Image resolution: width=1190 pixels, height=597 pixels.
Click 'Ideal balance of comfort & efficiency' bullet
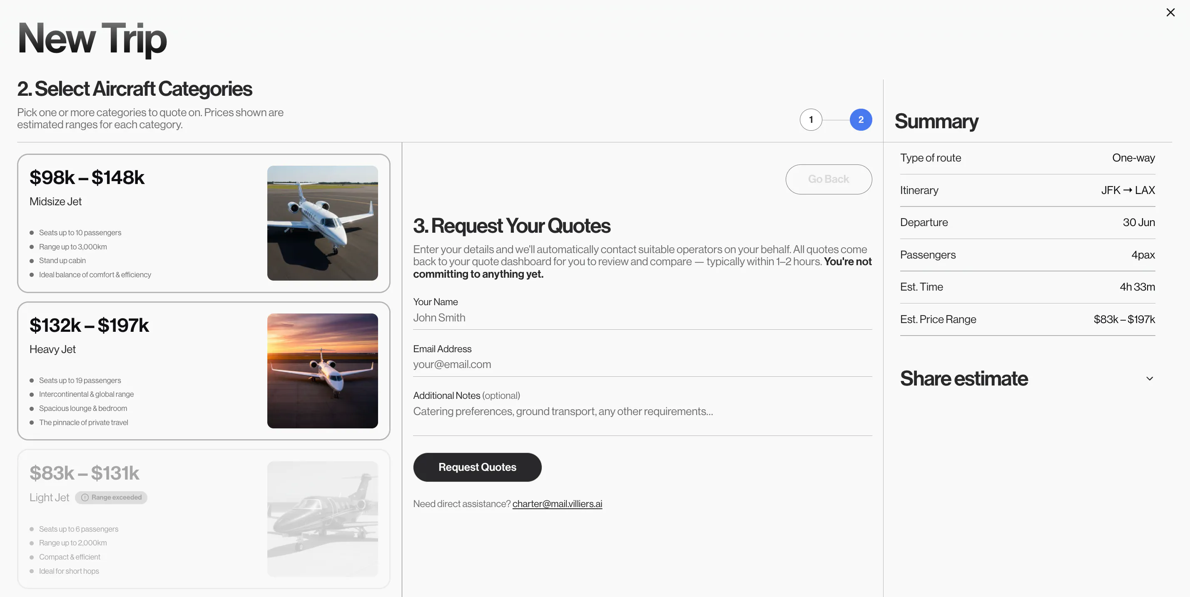tap(95, 275)
